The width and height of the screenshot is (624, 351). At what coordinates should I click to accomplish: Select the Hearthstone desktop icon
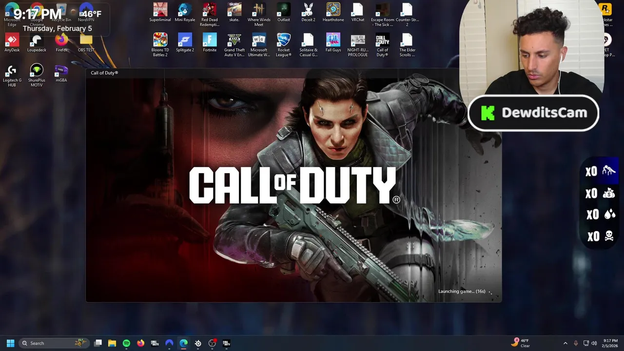pos(333,13)
